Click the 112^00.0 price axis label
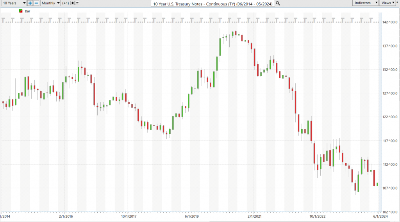This screenshot has height=222, width=400. point(390,164)
